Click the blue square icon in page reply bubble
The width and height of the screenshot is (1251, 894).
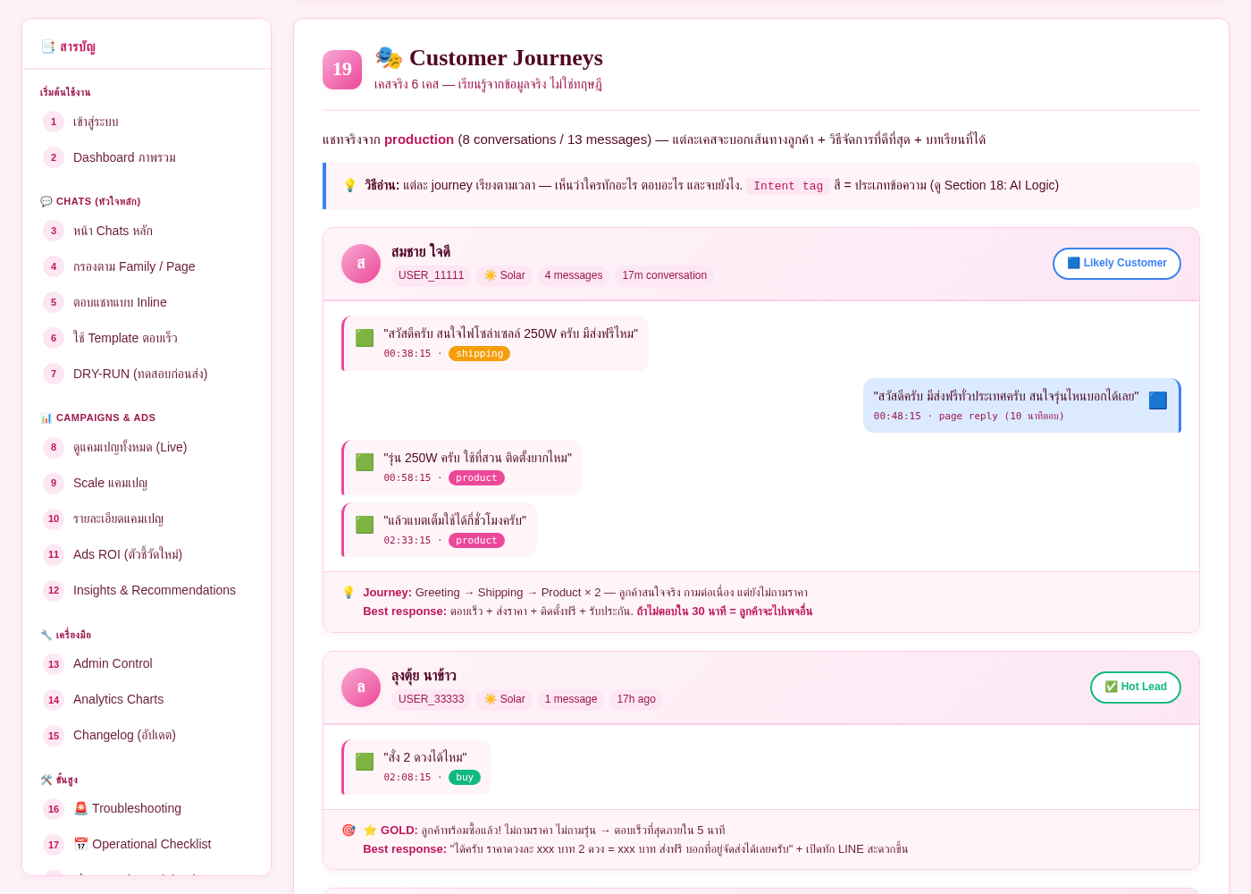1157,401
